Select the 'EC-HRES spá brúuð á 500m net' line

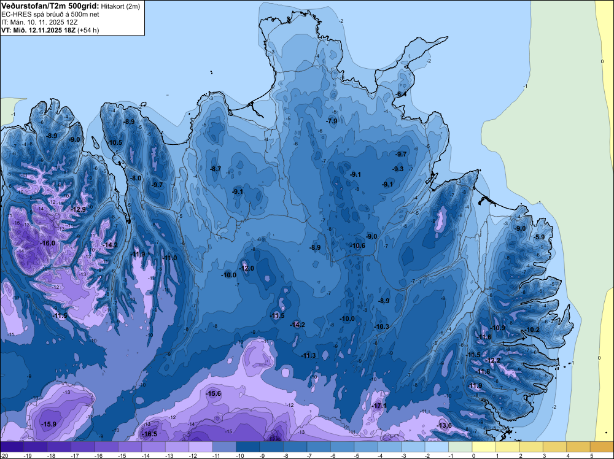point(50,15)
